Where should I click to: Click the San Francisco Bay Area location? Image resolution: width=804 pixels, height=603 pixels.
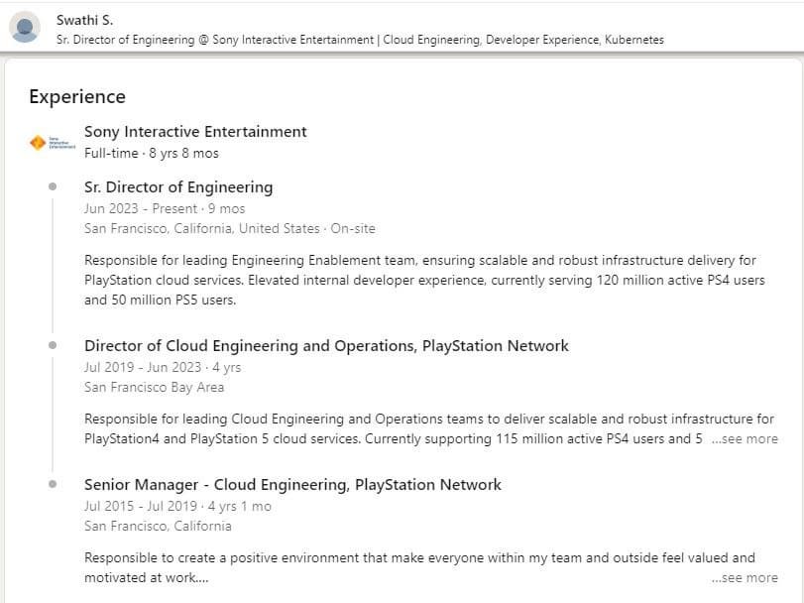pyautogui.click(x=154, y=387)
